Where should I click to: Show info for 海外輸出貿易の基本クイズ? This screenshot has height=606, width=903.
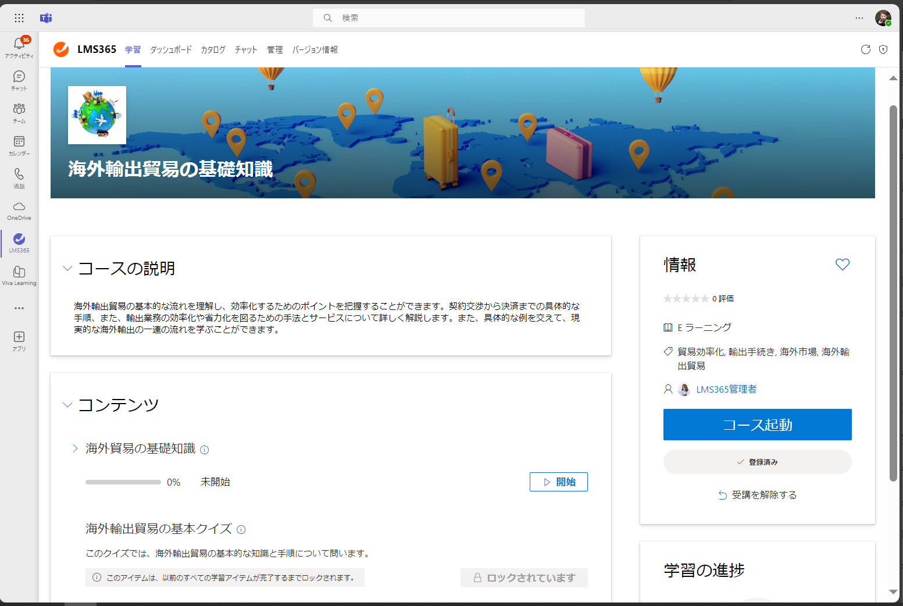click(241, 529)
